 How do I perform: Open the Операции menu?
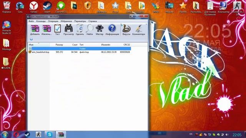pyautogui.click(x=53, y=21)
